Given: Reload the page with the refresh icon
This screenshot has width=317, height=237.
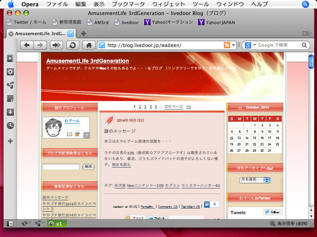Looking at the screenshot, I should click(x=73, y=45).
